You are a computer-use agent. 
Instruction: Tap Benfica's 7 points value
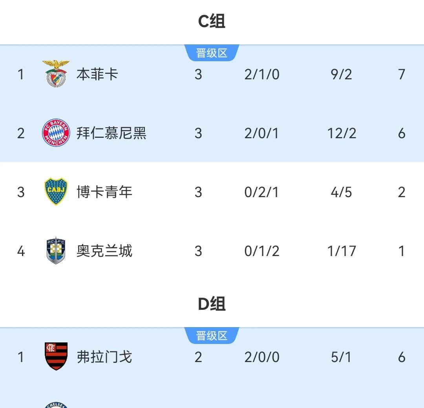[402, 74]
